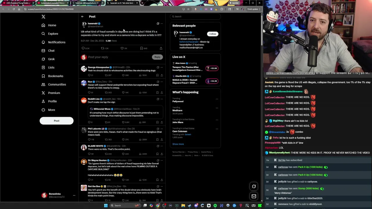372x209 pixels.
Task: Open quoted Millennial Woes post
Action: (x=126, y=112)
